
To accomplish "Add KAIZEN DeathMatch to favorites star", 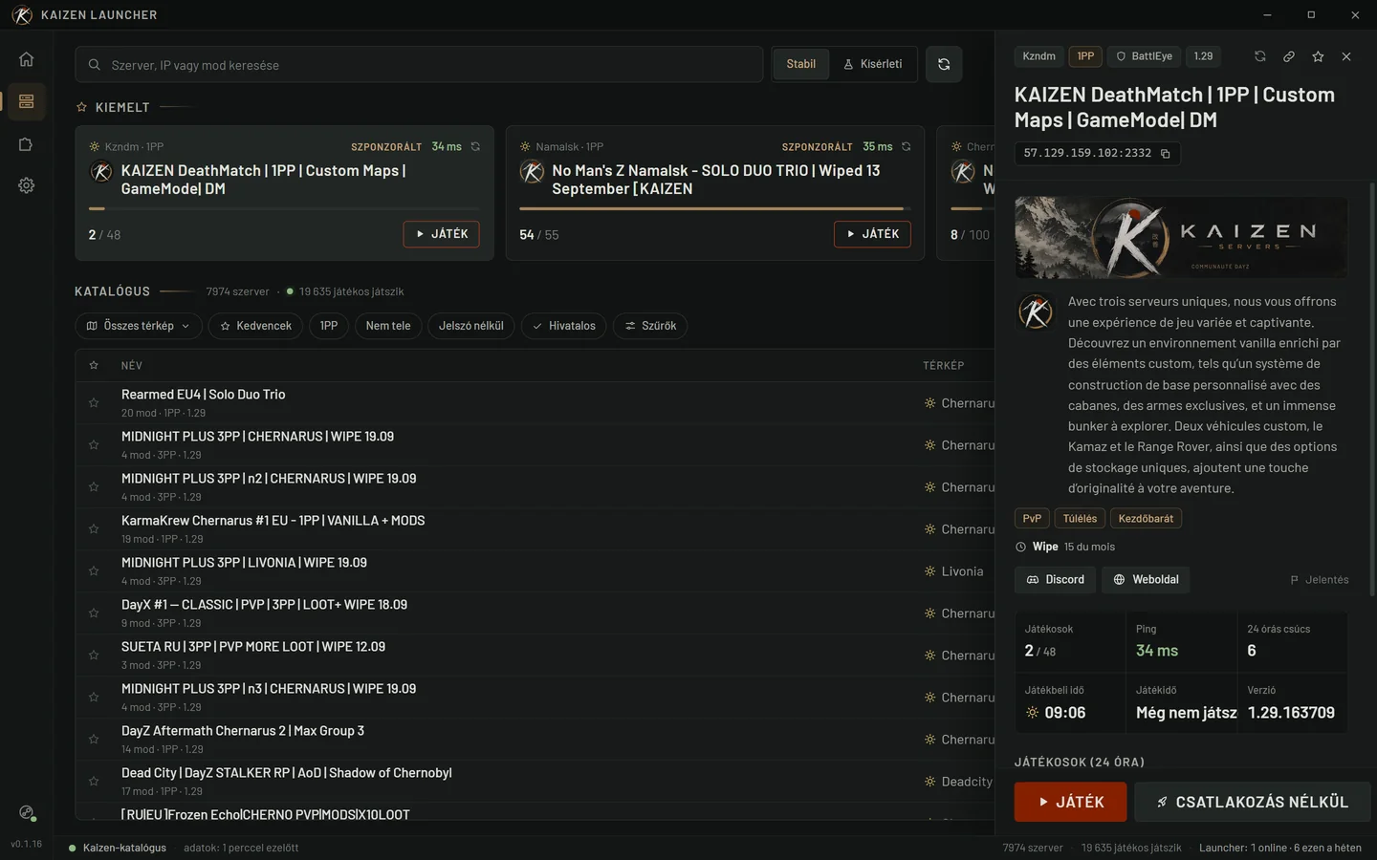I will pyautogui.click(x=1318, y=56).
